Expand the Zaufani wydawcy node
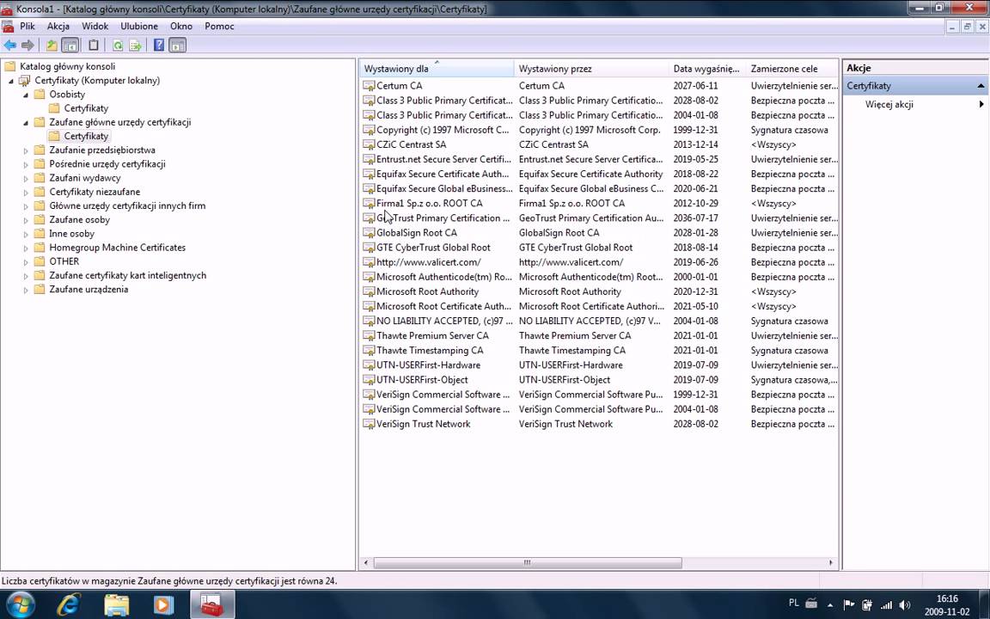 tap(26, 178)
